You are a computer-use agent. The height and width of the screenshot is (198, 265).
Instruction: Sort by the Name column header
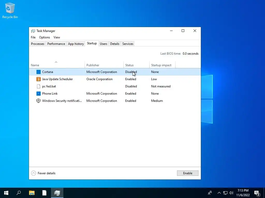click(57, 65)
